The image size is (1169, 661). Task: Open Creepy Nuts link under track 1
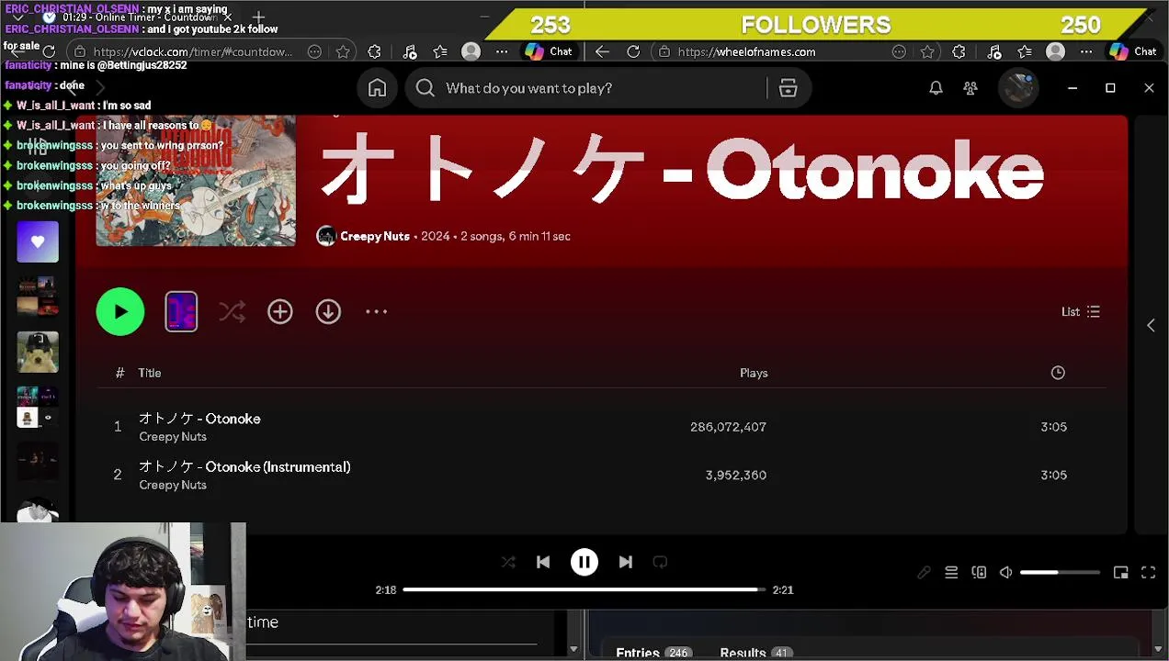173,437
